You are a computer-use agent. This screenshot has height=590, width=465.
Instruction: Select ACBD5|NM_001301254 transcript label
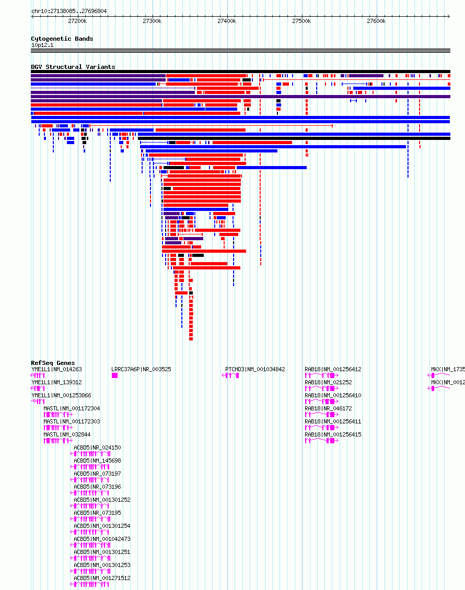[102, 526]
